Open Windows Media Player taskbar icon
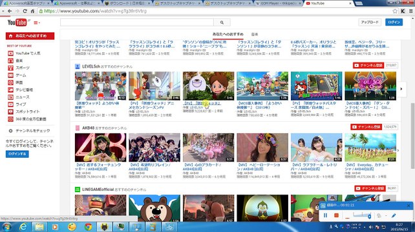The width and height of the screenshot is (415, 232). click(55, 227)
